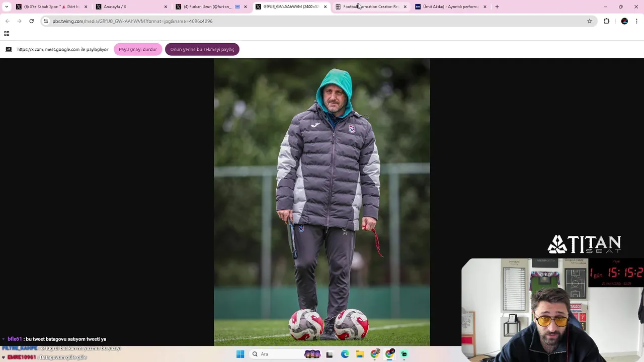
Task: Open first Chrome profile taskbar icon
Action: click(375, 354)
